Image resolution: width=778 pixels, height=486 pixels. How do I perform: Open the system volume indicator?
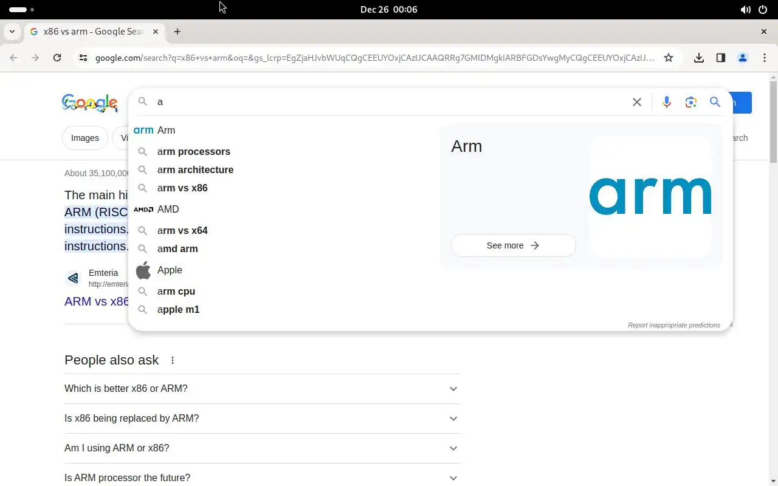pos(745,10)
